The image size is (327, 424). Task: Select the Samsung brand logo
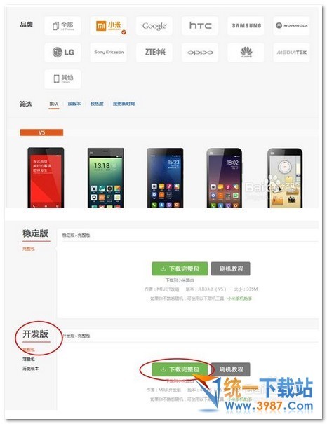(x=246, y=26)
